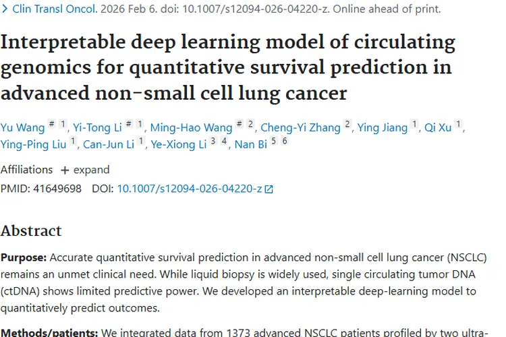
Task: Open author Qi Xu's link
Action: tap(437, 127)
